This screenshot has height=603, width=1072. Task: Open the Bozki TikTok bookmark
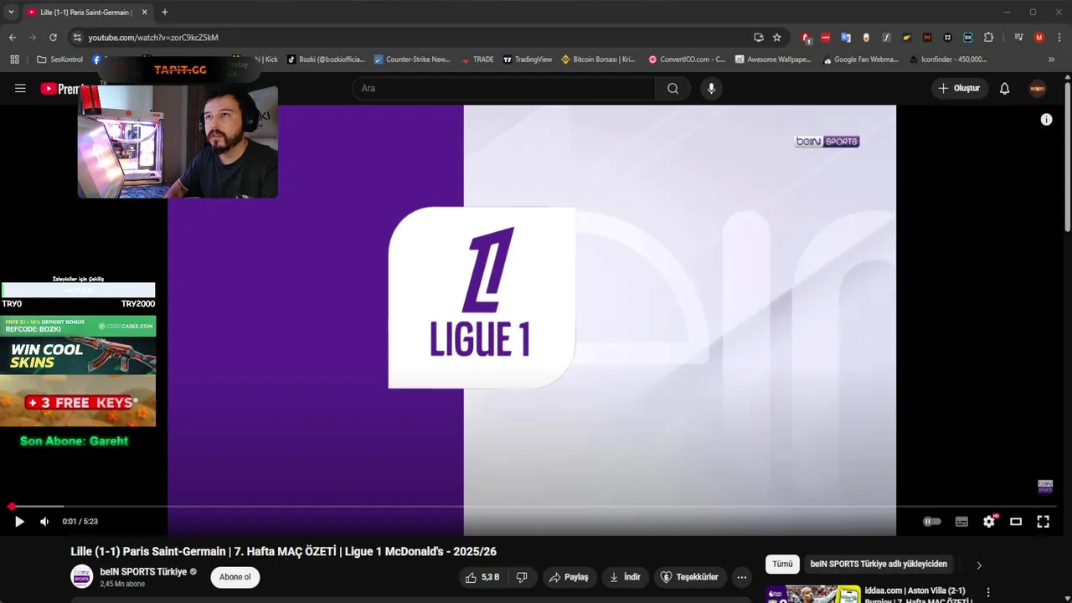click(x=327, y=59)
